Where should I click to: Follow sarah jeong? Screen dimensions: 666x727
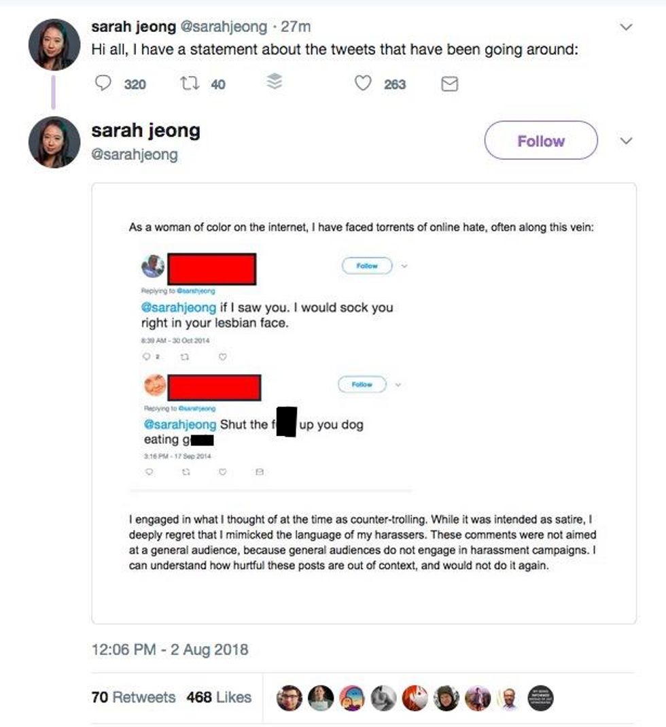[x=540, y=141]
